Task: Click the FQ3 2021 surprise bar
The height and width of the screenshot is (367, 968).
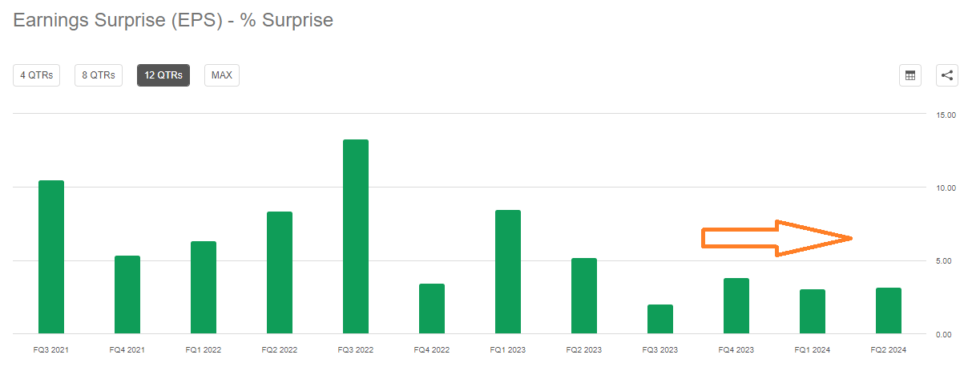Action: [51, 256]
